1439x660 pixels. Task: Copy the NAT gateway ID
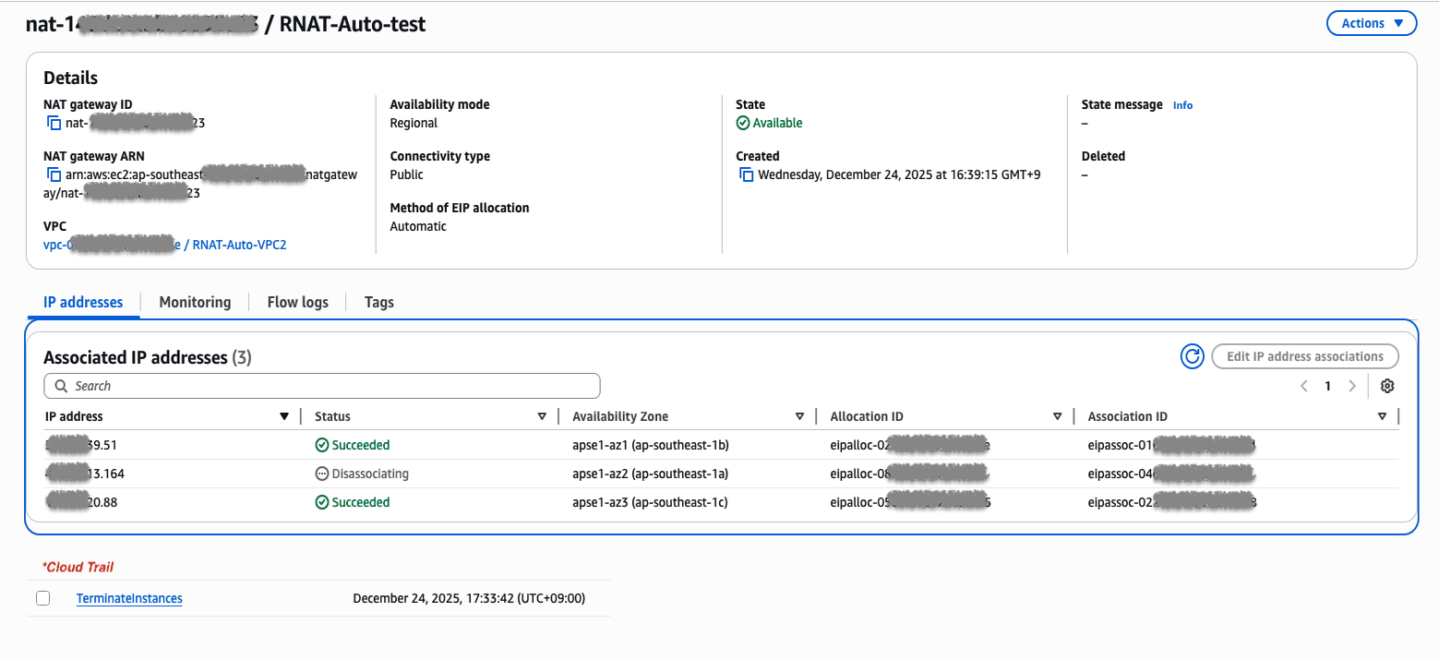click(x=54, y=123)
